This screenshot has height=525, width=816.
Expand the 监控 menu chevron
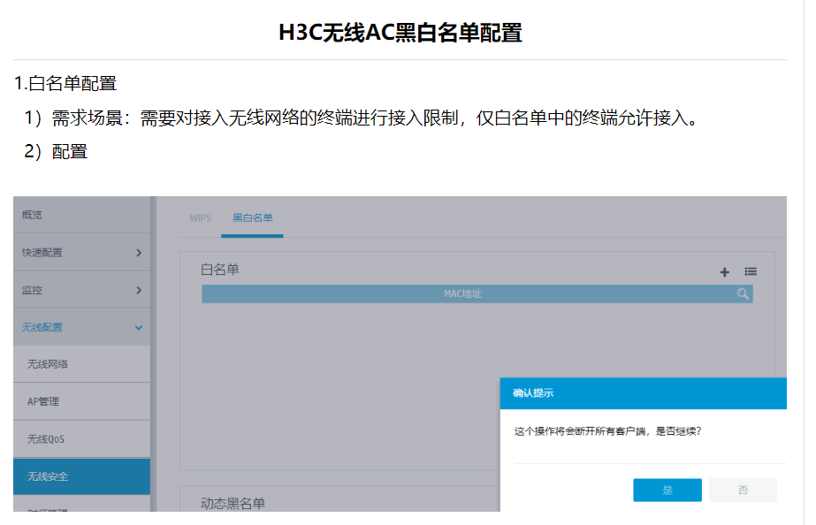139,290
